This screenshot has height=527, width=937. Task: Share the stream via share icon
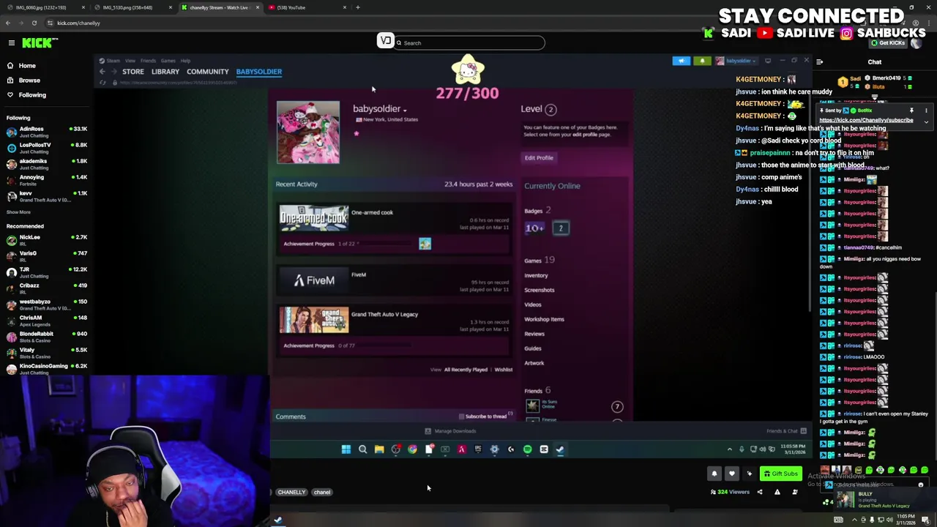click(759, 492)
